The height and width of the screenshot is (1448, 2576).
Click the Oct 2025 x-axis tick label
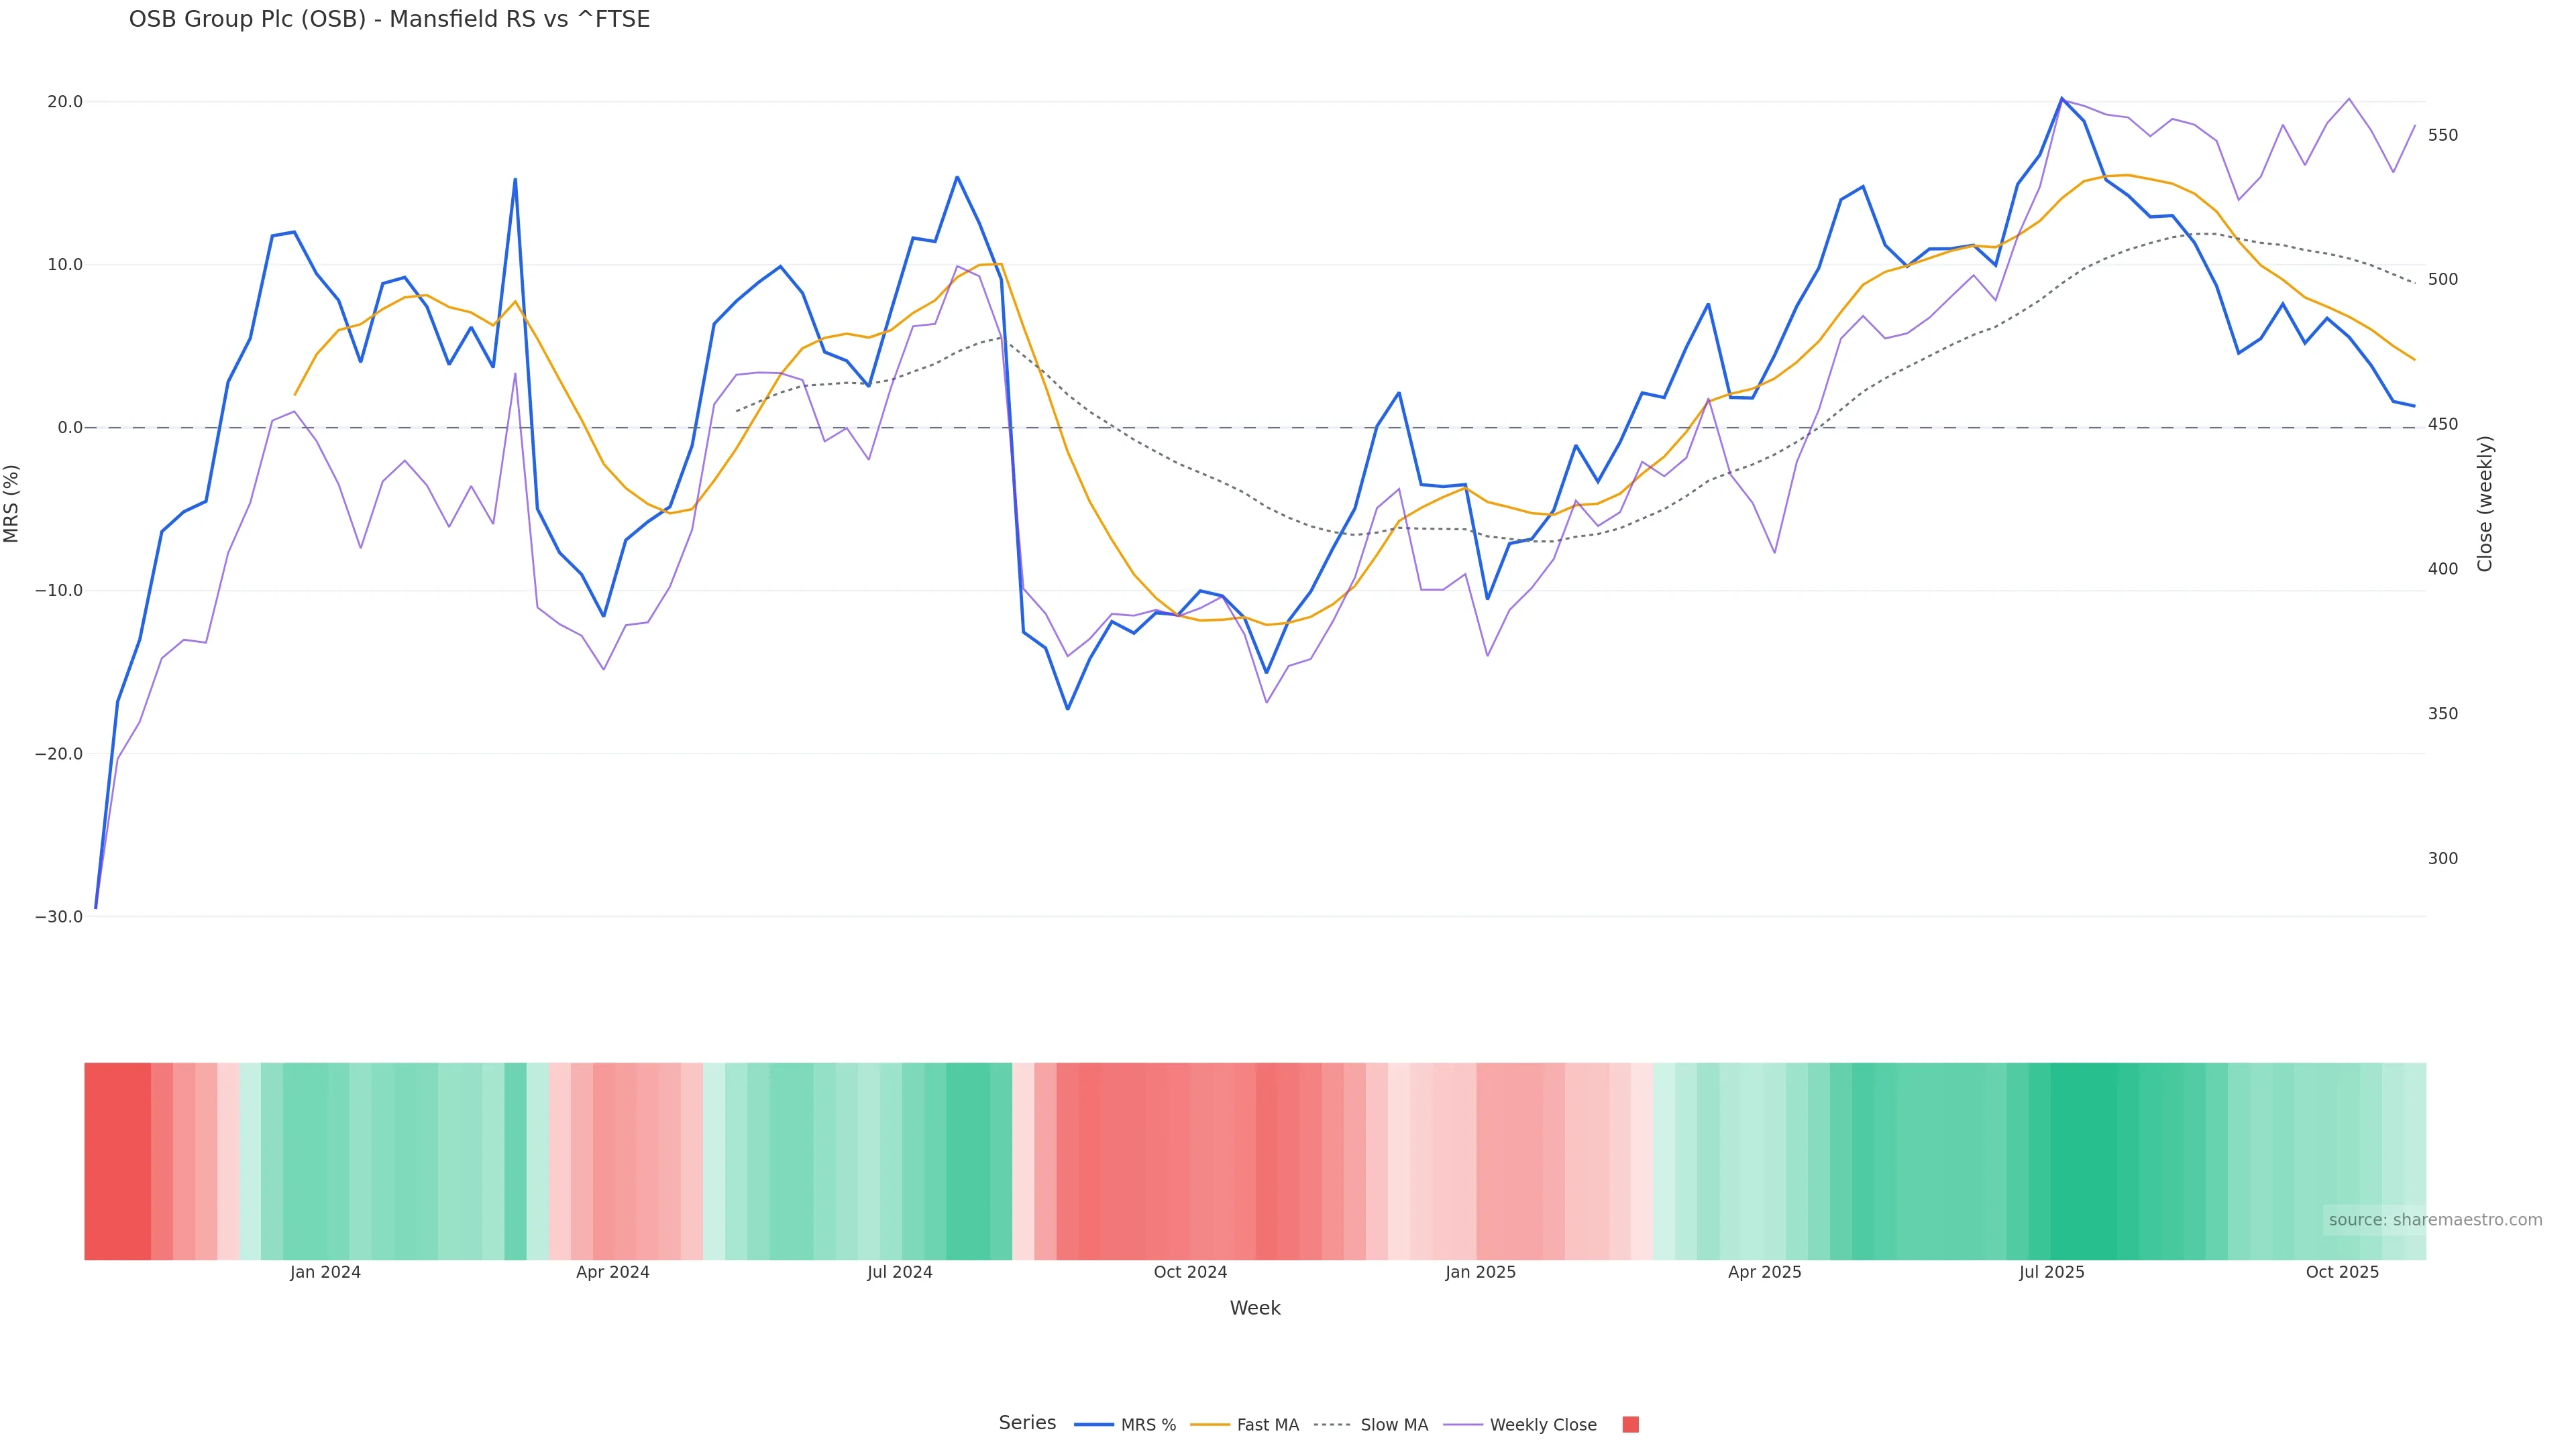click(2342, 1272)
